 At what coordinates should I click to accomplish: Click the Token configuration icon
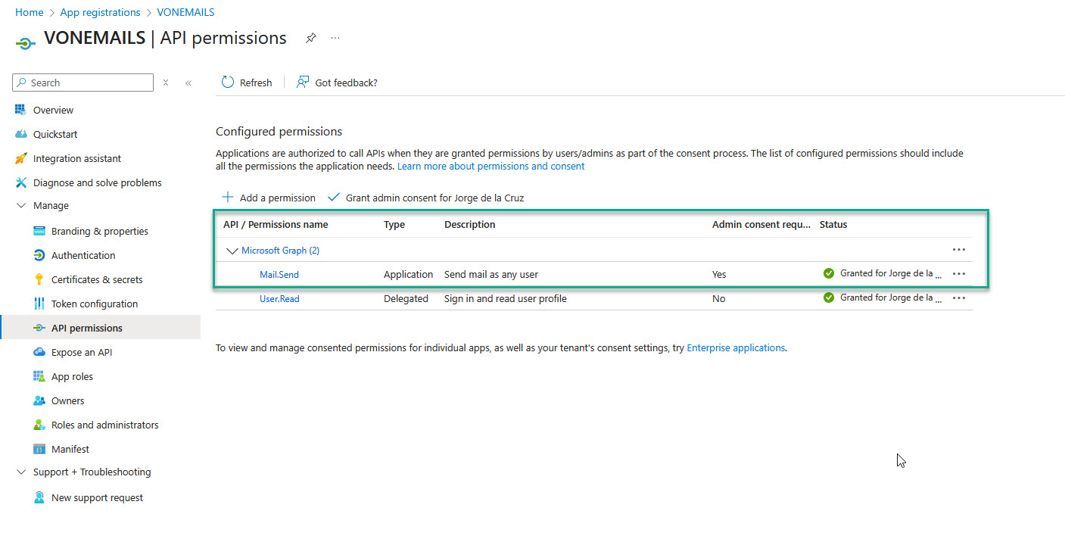click(x=39, y=304)
